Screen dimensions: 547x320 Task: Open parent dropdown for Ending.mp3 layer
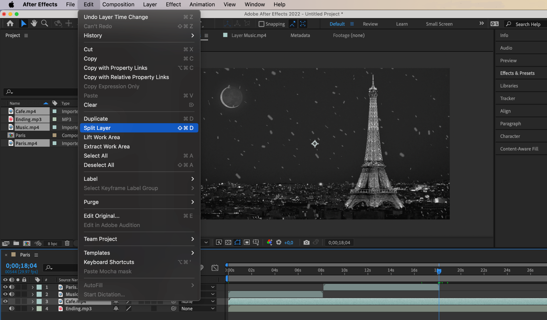coord(198,309)
